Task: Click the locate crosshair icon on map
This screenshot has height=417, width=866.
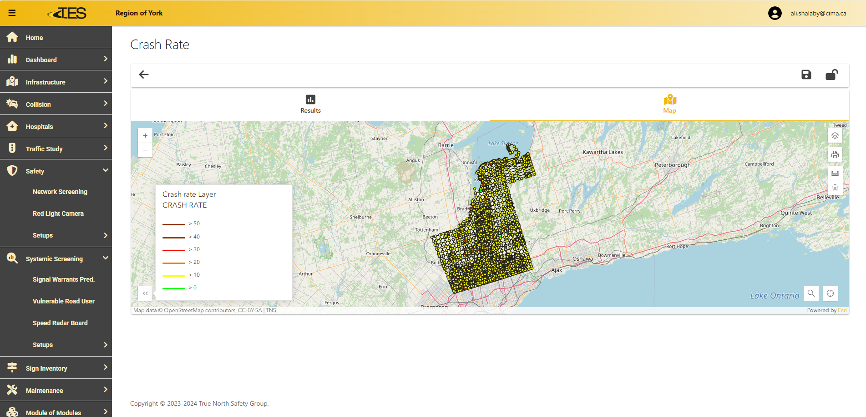Action: pos(830,293)
